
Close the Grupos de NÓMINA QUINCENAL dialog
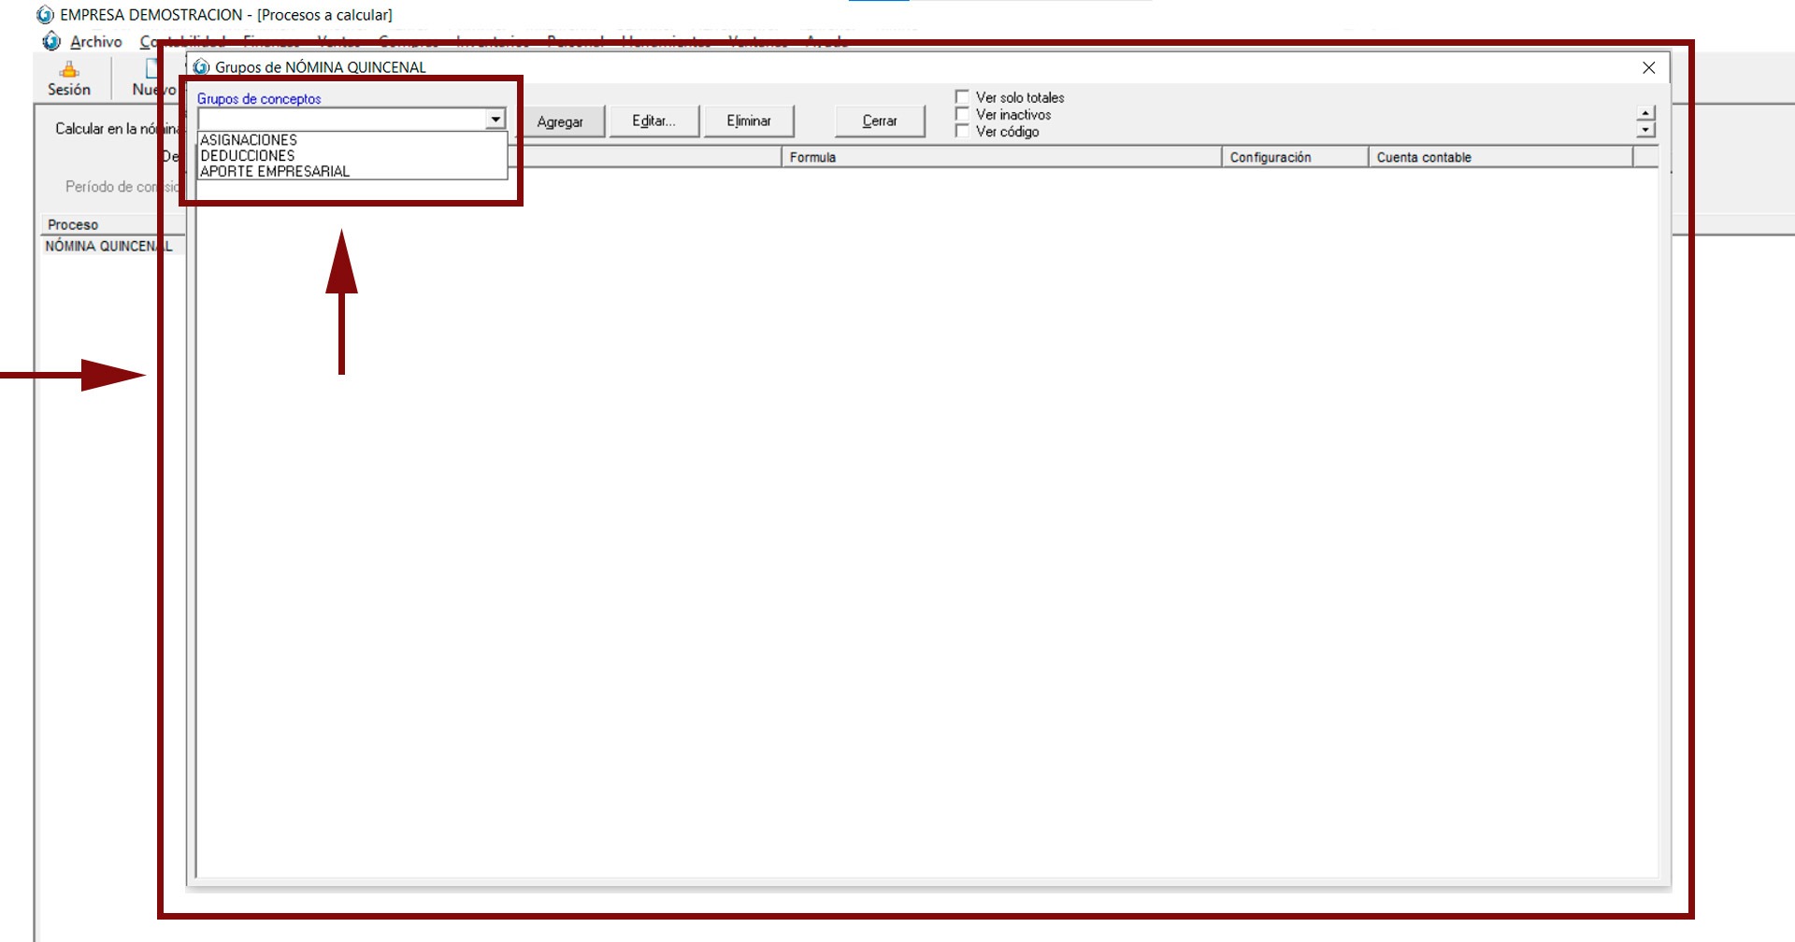tap(1648, 67)
